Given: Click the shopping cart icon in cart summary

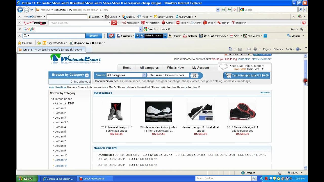Looking at the screenshot, I should pyautogui.click(x=228, y=75).
